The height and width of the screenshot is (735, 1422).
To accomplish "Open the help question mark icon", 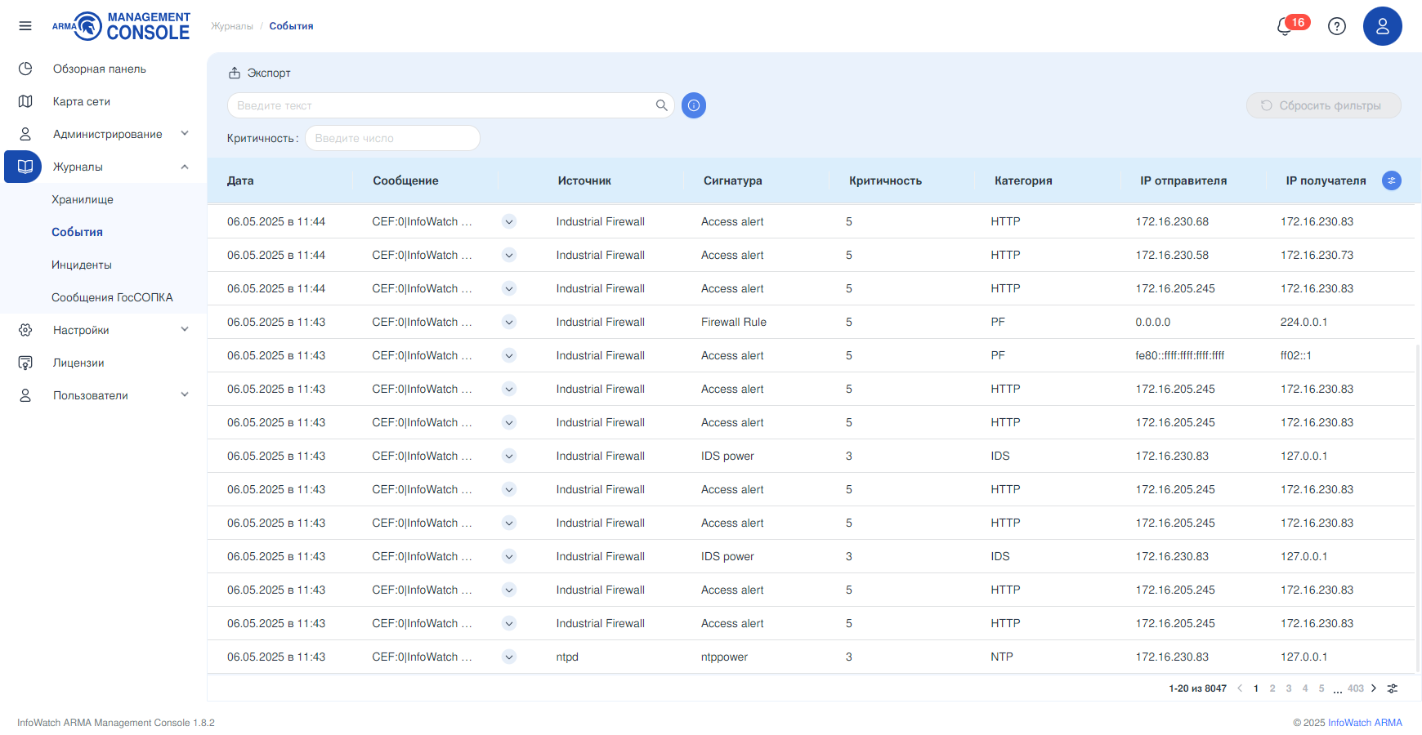I will coord(1337,26).
